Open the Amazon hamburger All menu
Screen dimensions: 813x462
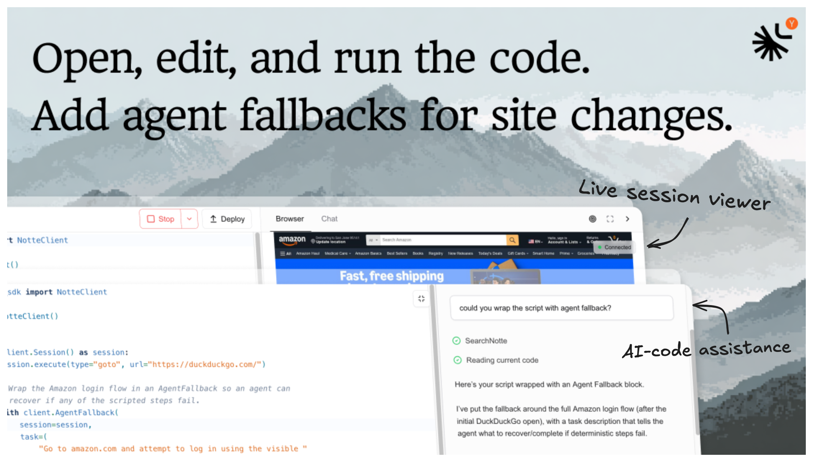286,253
